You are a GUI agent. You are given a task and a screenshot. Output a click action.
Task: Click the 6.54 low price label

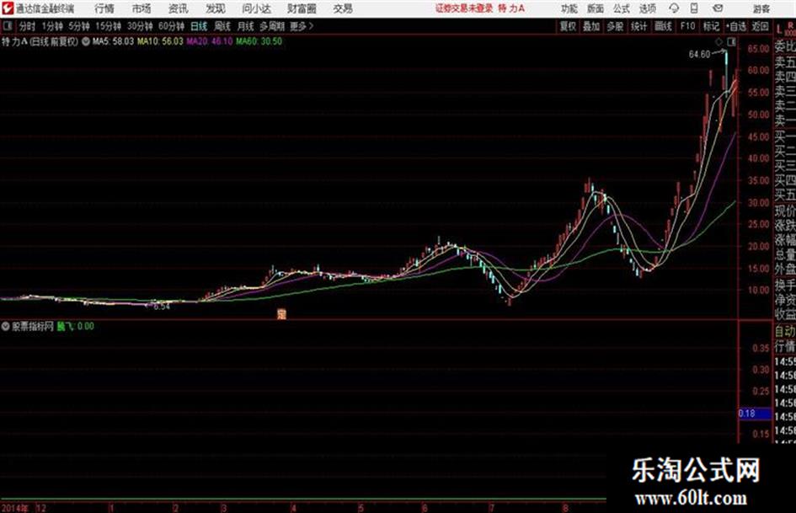point(162,307)
